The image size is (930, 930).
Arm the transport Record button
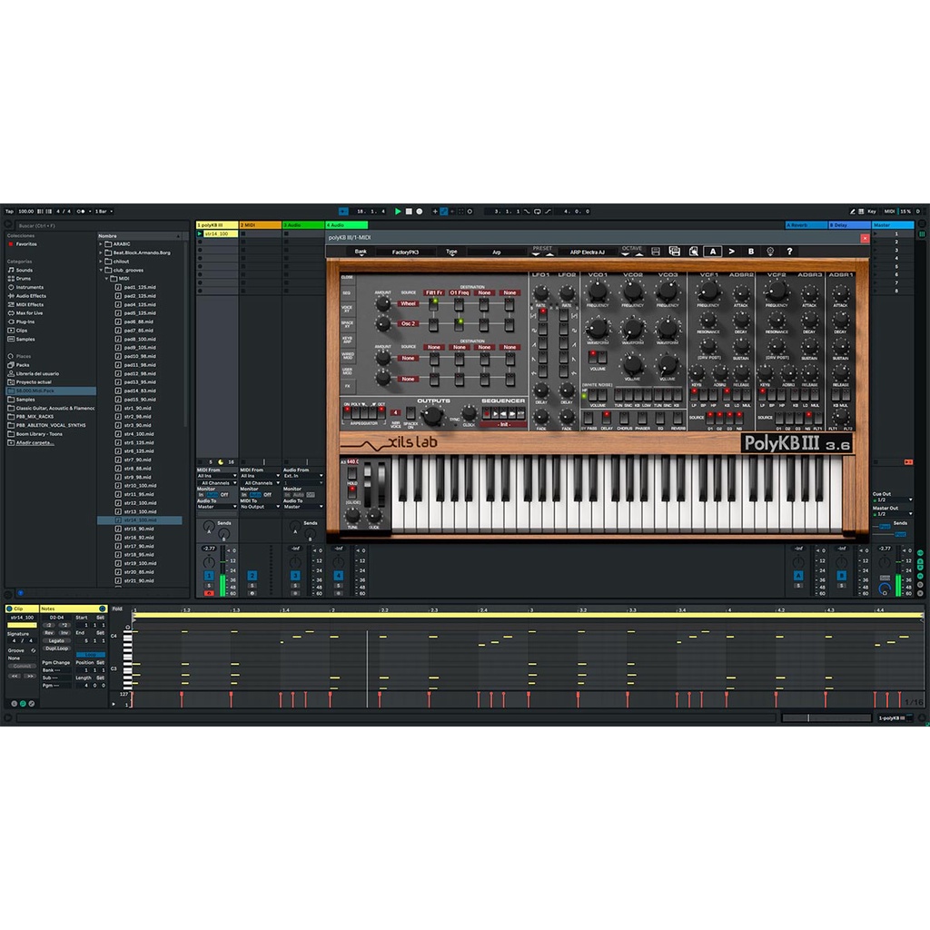[420, 211]
